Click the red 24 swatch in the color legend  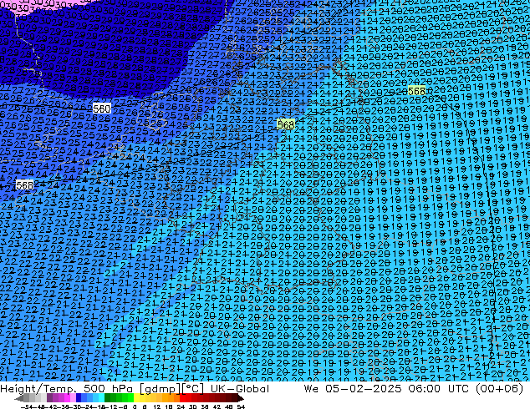tap(182, 397)
